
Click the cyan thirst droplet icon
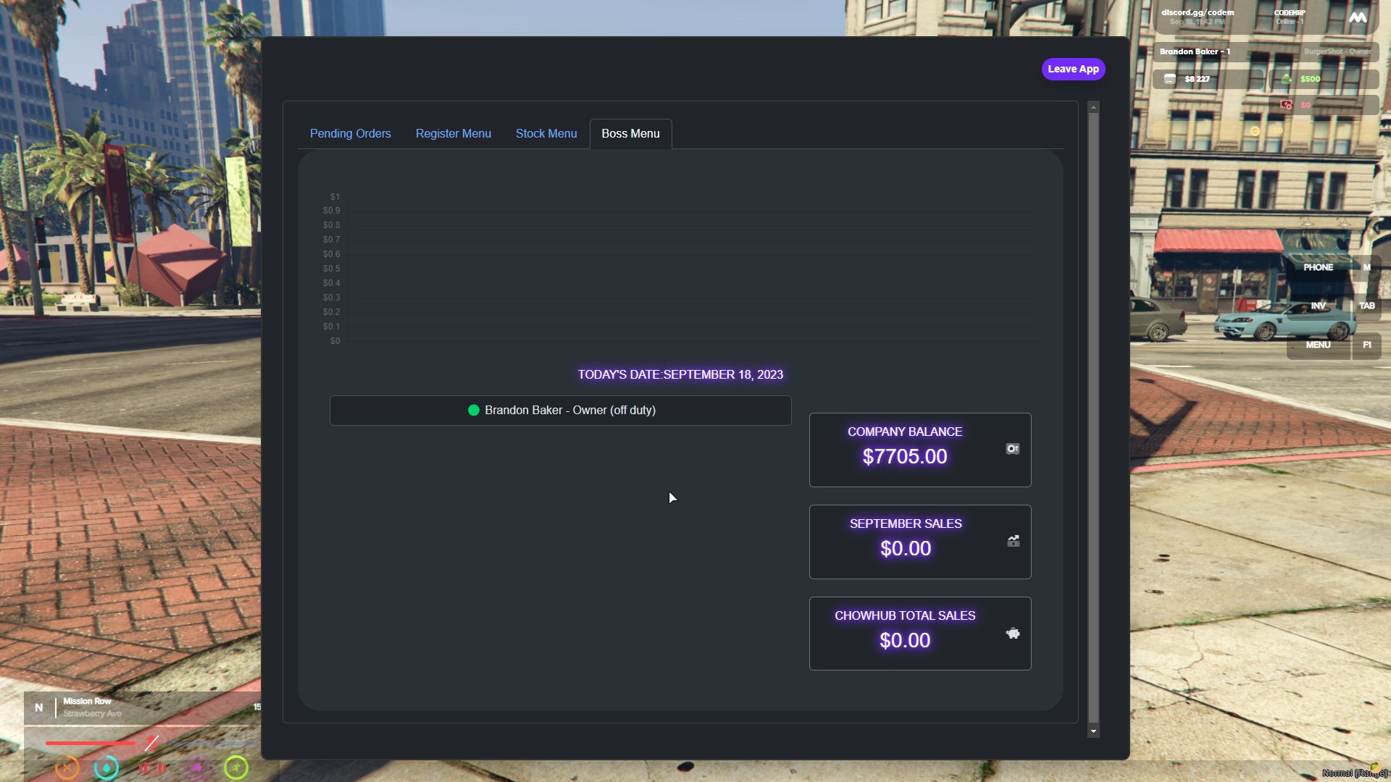(x=106, y=768)
